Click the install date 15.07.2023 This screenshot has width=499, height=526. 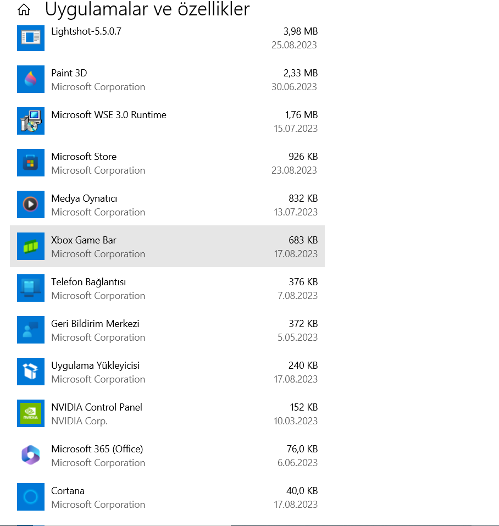(296, 129)
